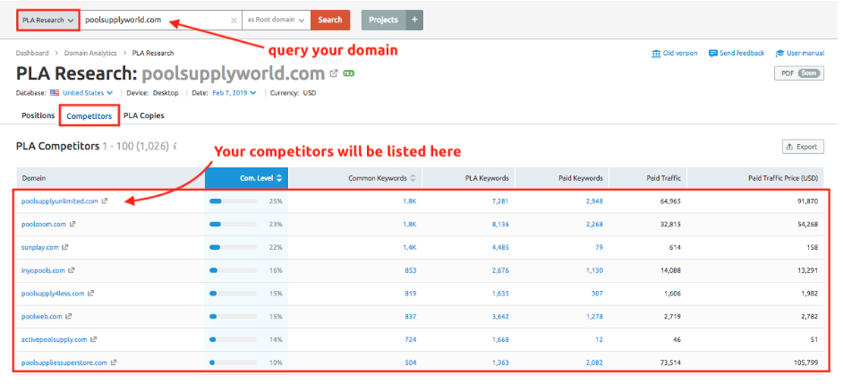Go to PLA Research breadcrumb
Image resolution: width=843 pixels, height=384 pixels.
coord(153,53)
